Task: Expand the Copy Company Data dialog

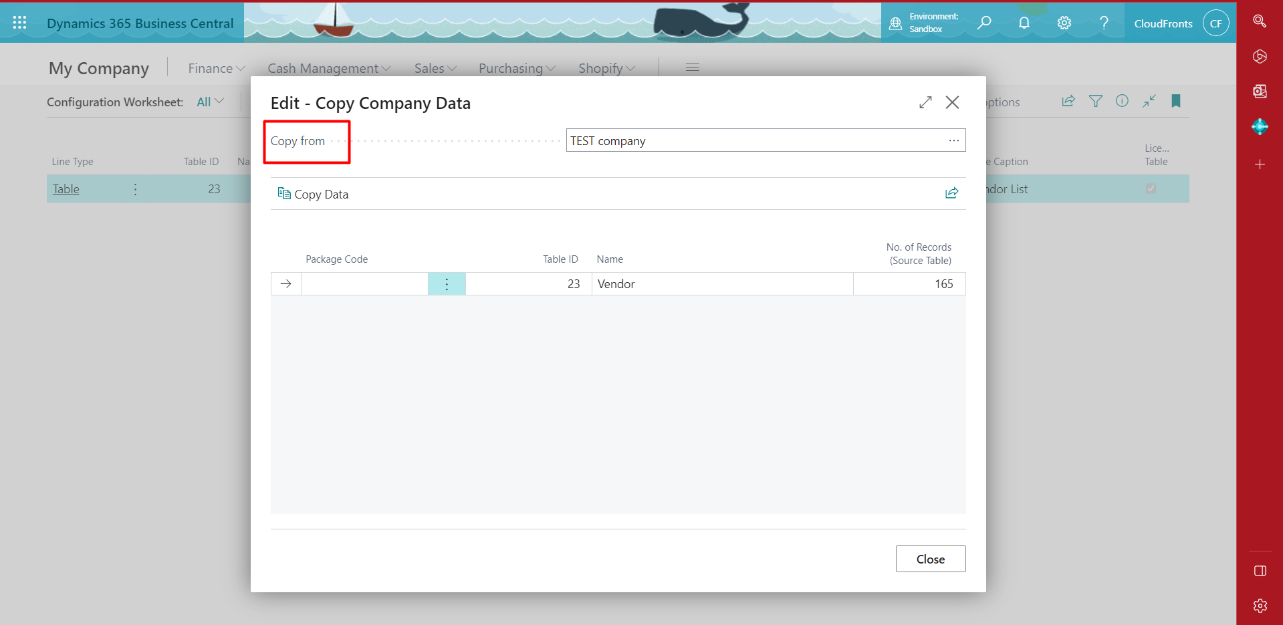Action: click(x=925, y=102)
